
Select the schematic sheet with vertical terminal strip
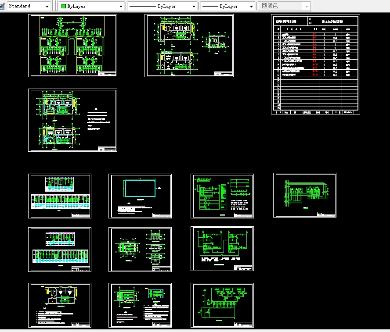(x=222, y=196)
